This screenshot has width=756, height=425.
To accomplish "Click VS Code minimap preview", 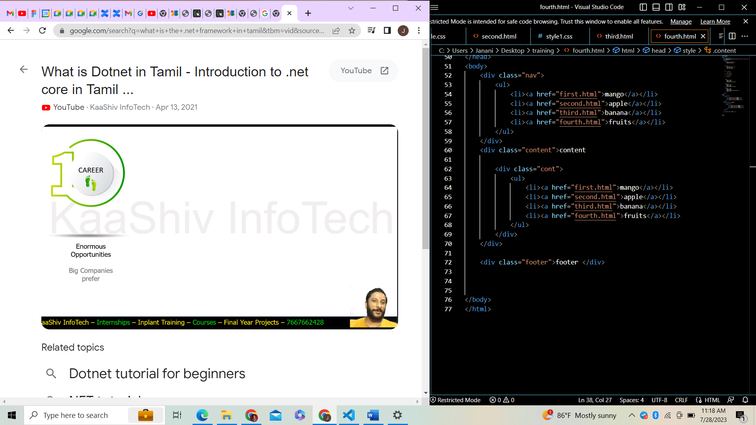I will pyautogui.click(x=735, y=86).
